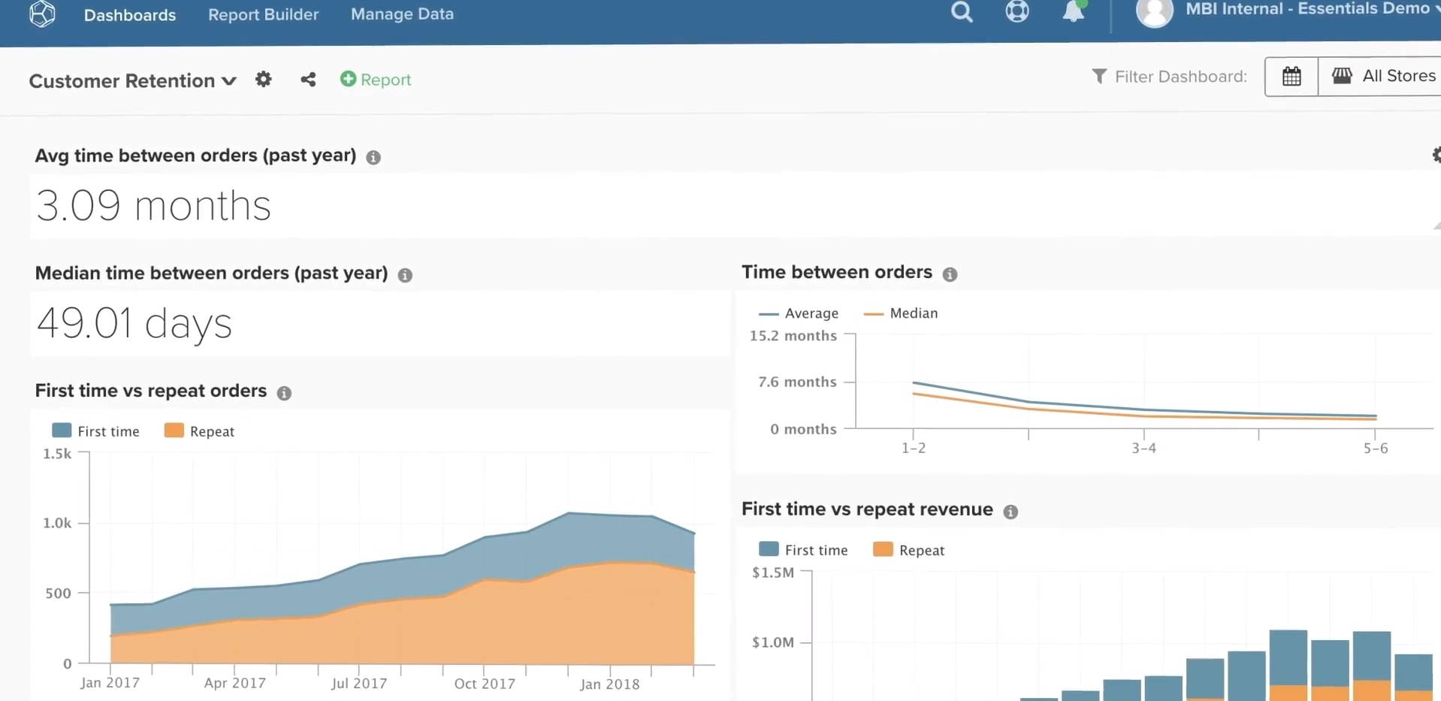This screenshot has width=1441, height=701.
Task: Click the calendar date filter icon
Action: [x=1291, y=76]
